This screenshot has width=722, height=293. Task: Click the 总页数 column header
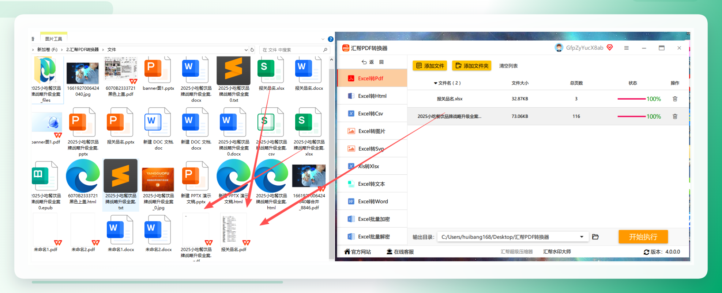(x=576, y=83)
